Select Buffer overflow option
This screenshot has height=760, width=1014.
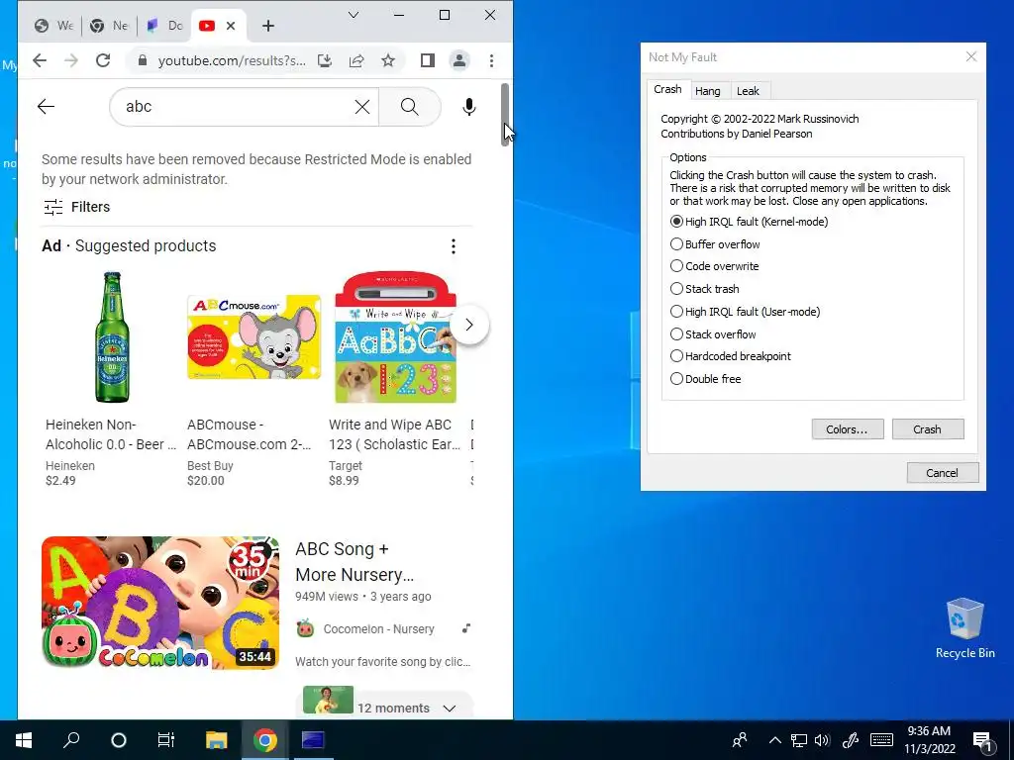(x=715, y=244)
